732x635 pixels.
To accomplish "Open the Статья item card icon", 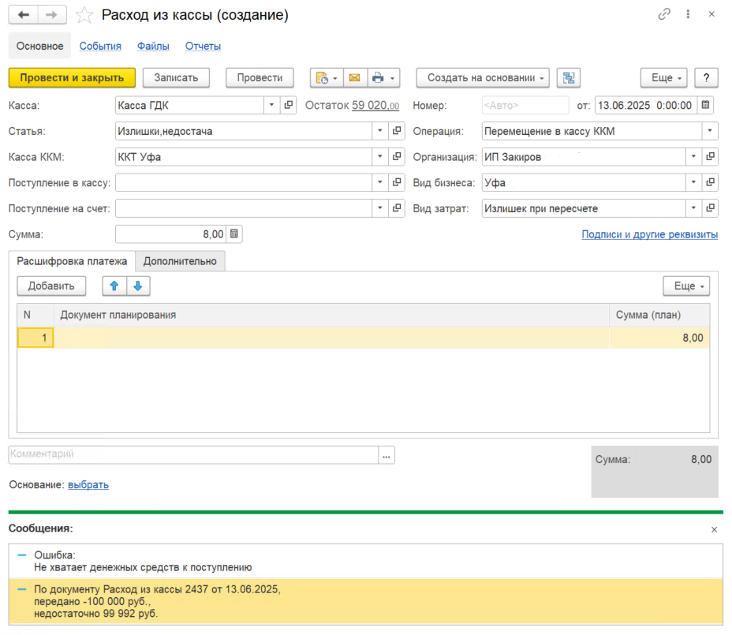I will coord(397,131).
